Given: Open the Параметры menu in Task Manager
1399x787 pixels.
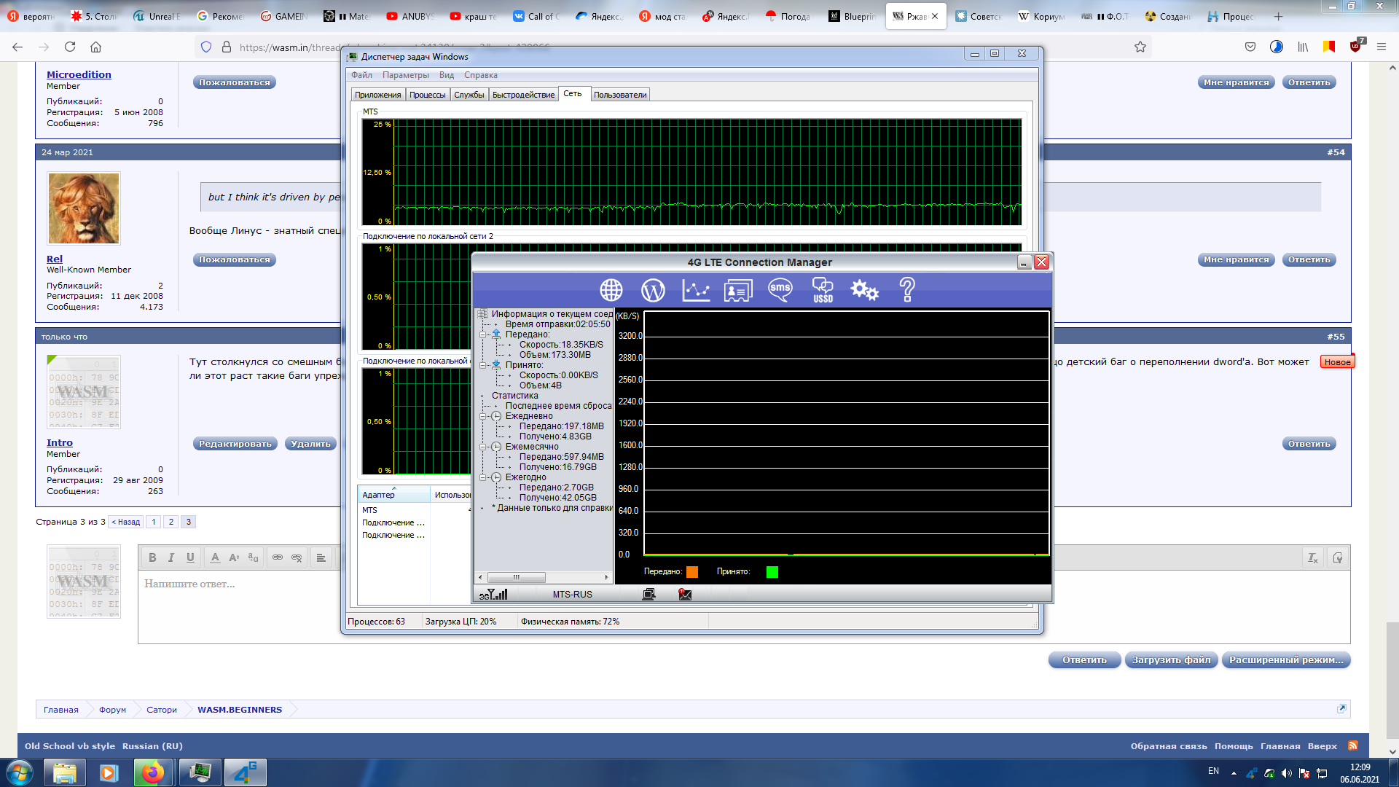Looking at the screenshot, I should 405,75.
